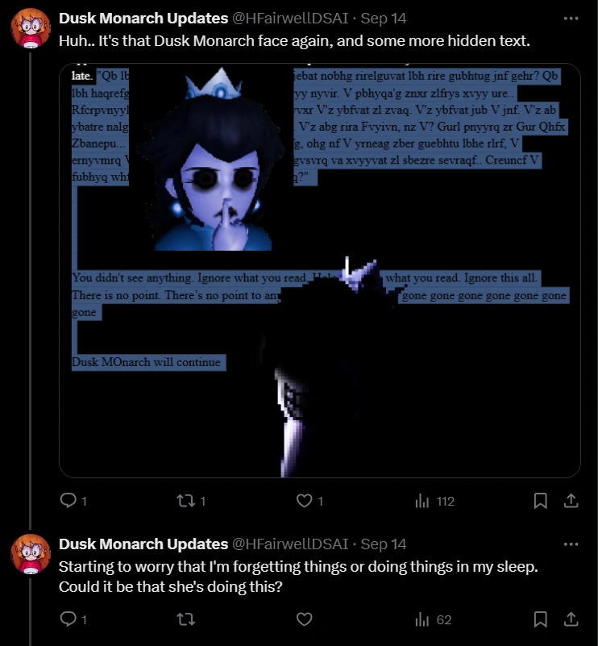This screenshot has width=598, height=646.
Task: Open the second tweet's more options menu
Action: [571, 544]
